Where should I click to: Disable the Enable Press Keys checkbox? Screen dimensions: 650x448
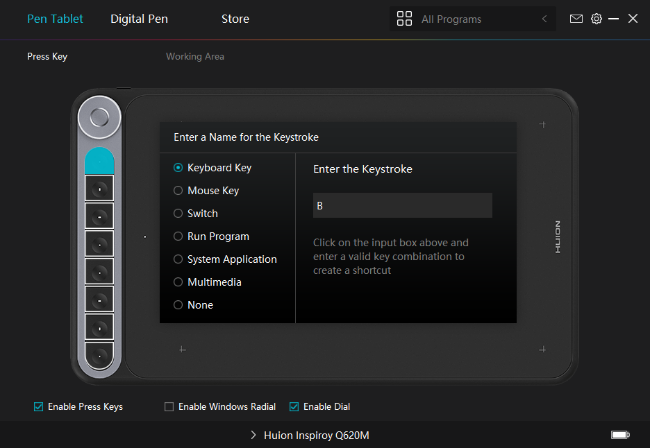pyautogui.click(x=39, y=407)
